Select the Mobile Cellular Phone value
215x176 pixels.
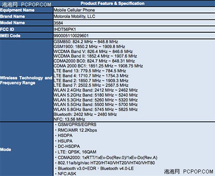pos(74,10)
